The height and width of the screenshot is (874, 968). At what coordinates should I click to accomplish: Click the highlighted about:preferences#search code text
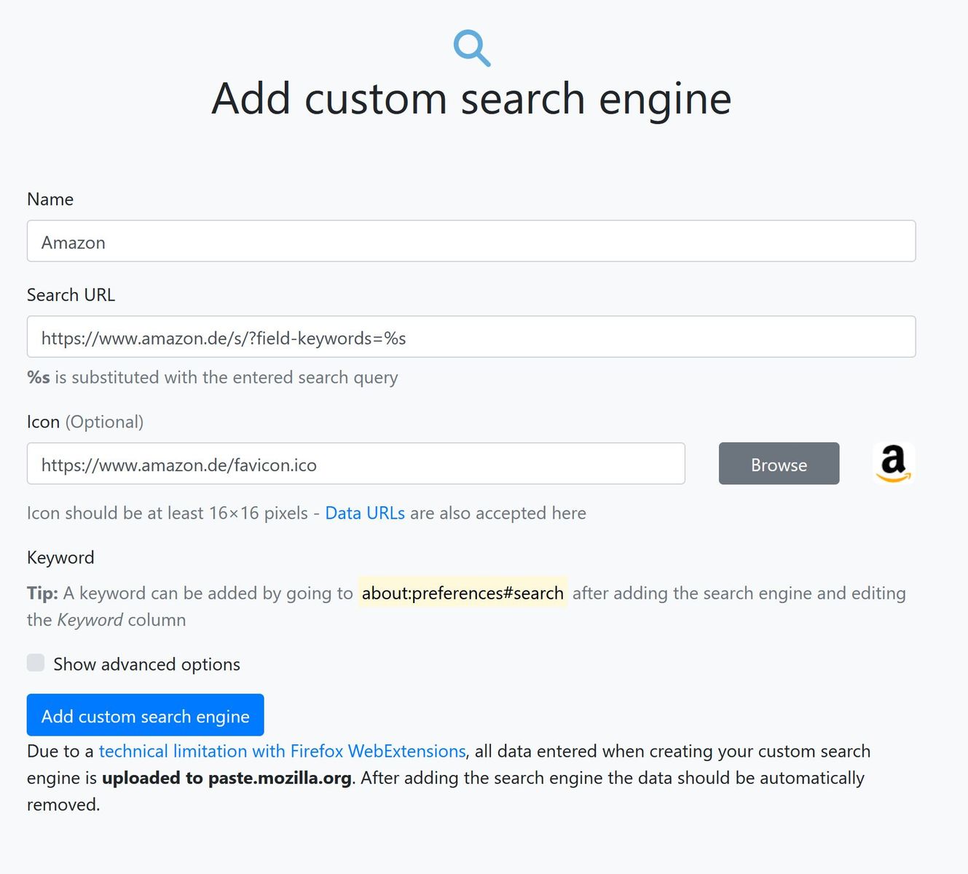(x=463, y=593)
